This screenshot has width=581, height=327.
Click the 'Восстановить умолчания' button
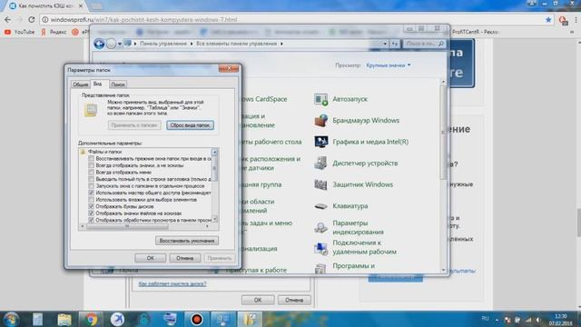point(187,241)
